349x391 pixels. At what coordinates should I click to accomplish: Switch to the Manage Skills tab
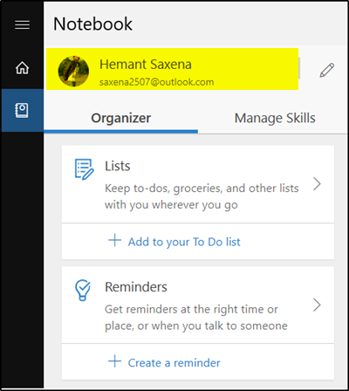[275, 119]
